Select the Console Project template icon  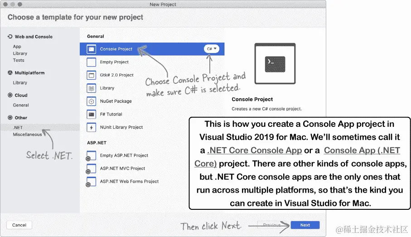[x=91, y=49]
